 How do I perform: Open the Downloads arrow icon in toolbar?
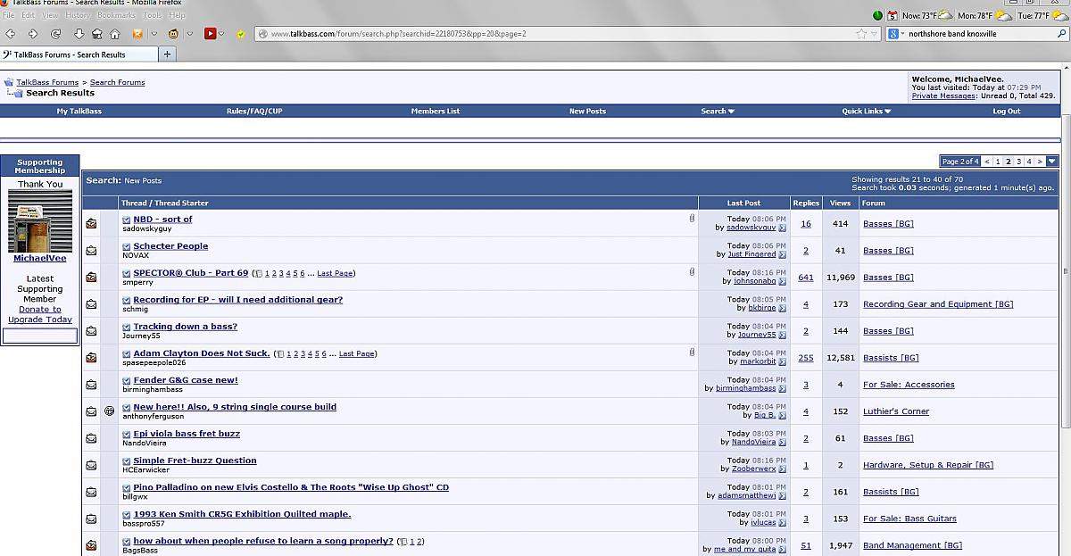tap(79, 34)
